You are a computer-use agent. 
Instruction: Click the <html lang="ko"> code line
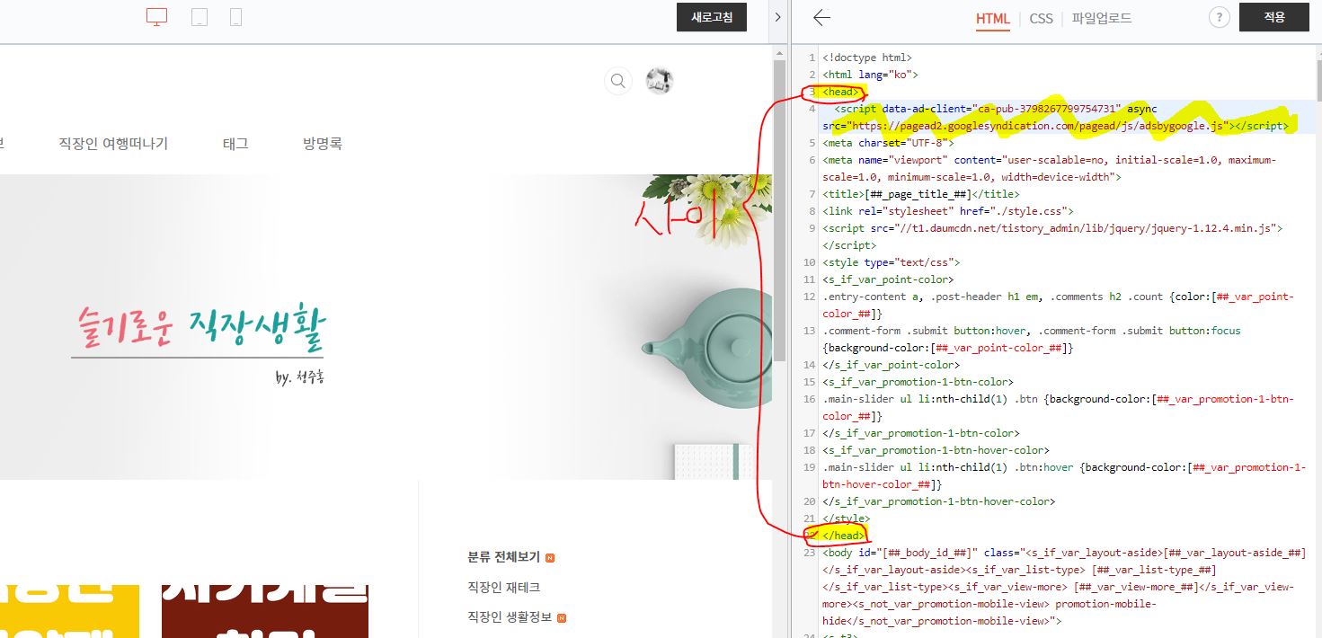click(x=870, y=75)
